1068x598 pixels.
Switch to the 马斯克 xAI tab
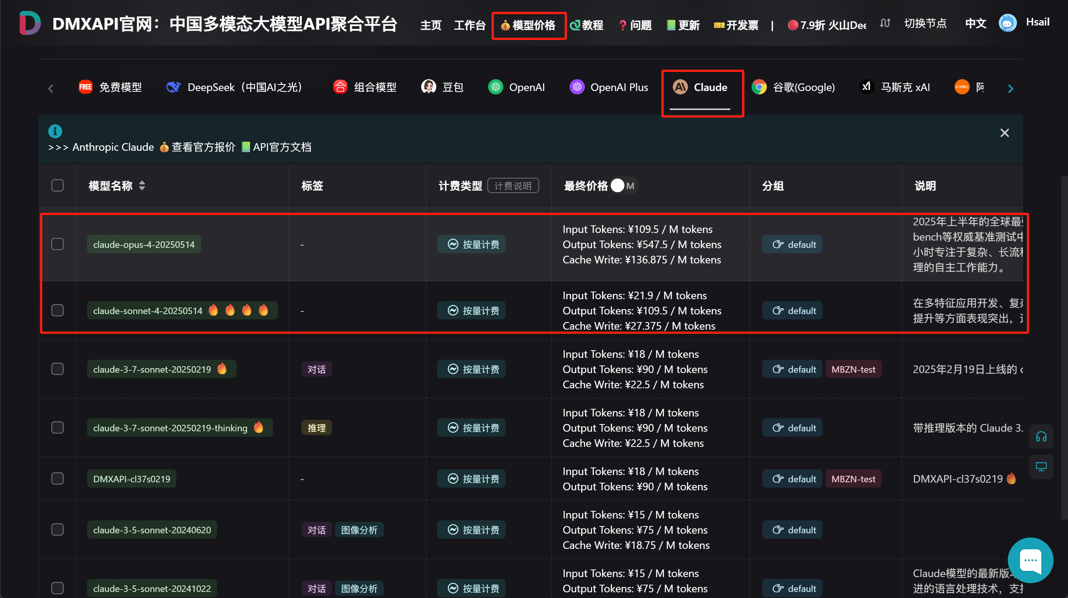point(895,87)
